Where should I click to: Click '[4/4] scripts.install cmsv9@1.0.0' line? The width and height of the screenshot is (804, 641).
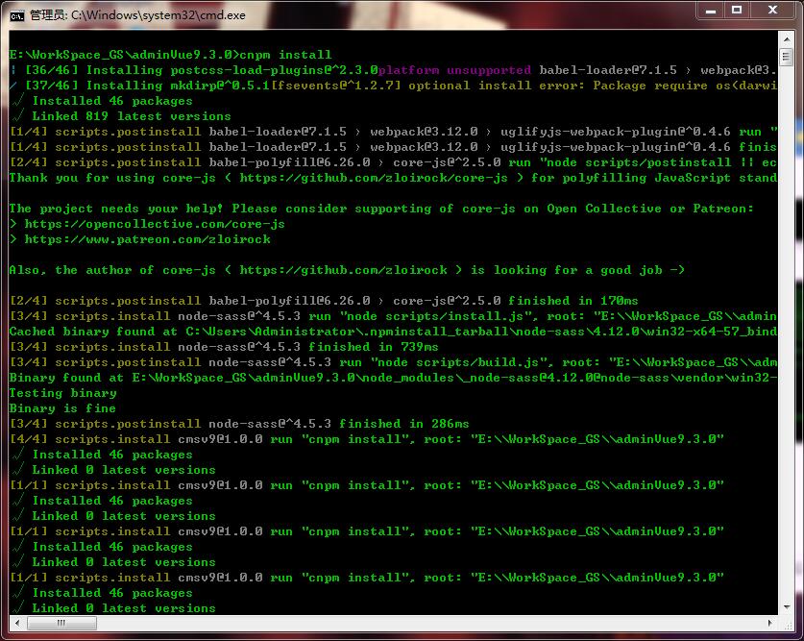pos(367,439)
